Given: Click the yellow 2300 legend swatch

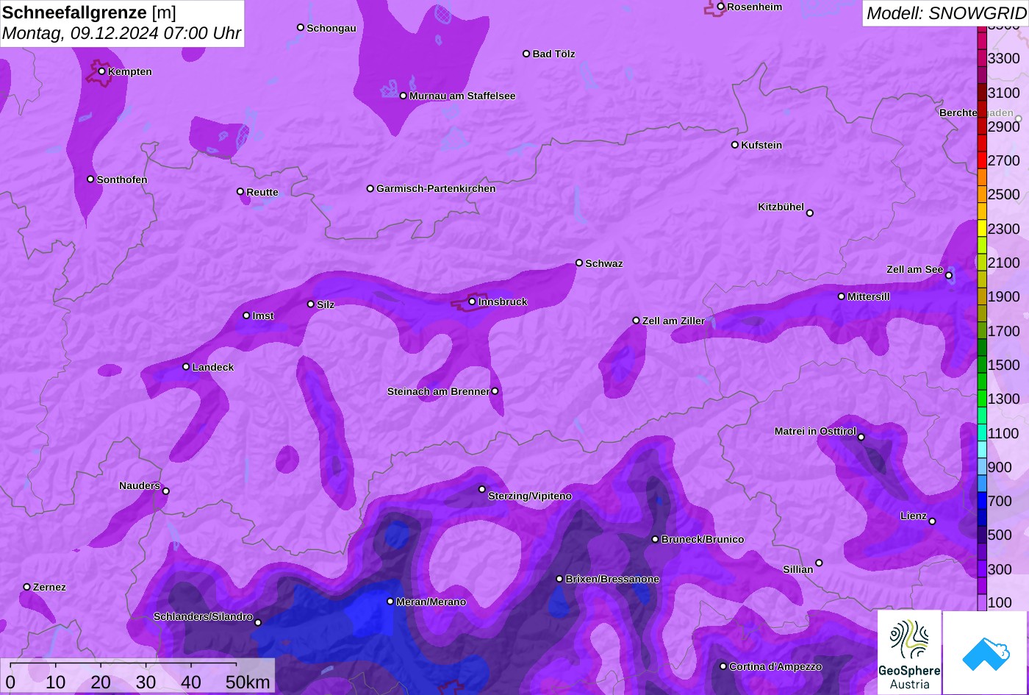Looking at the screenshot, I should [982, 229].
